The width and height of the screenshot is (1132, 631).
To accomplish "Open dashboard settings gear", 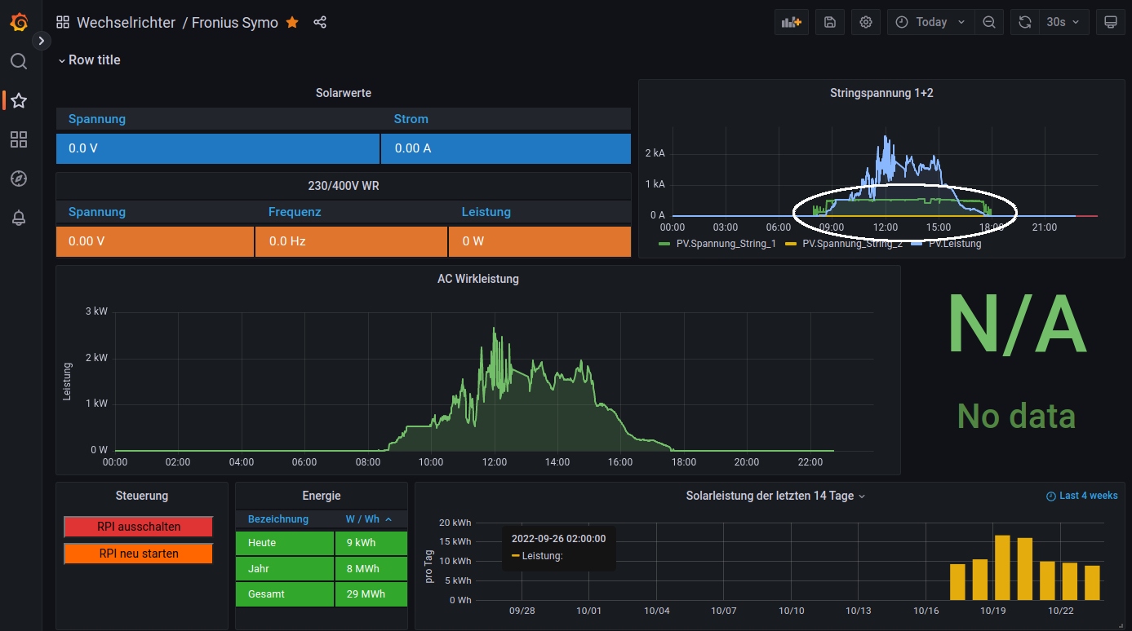I will tap(866, 22).
